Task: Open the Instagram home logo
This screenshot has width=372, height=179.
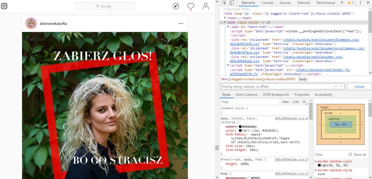Action: point(4,6)
